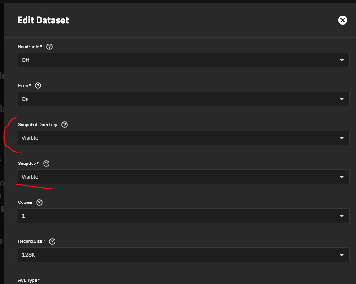Click the Copies help question mark icon
Viewport: 356px width, 284px height.
point(39,202)
